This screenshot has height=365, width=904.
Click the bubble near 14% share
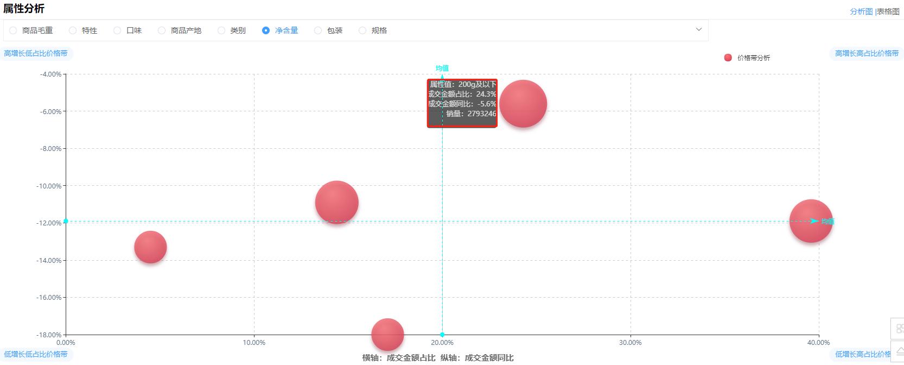[x=337, y=203]
